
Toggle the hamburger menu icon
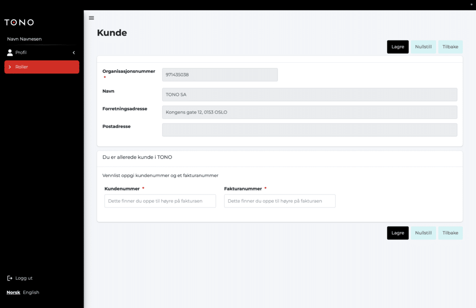pyautogui.click(x=92, y=18)
